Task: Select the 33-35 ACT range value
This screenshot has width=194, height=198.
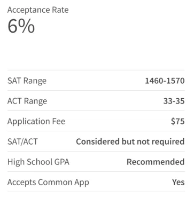Action: (x=174, y=101)
